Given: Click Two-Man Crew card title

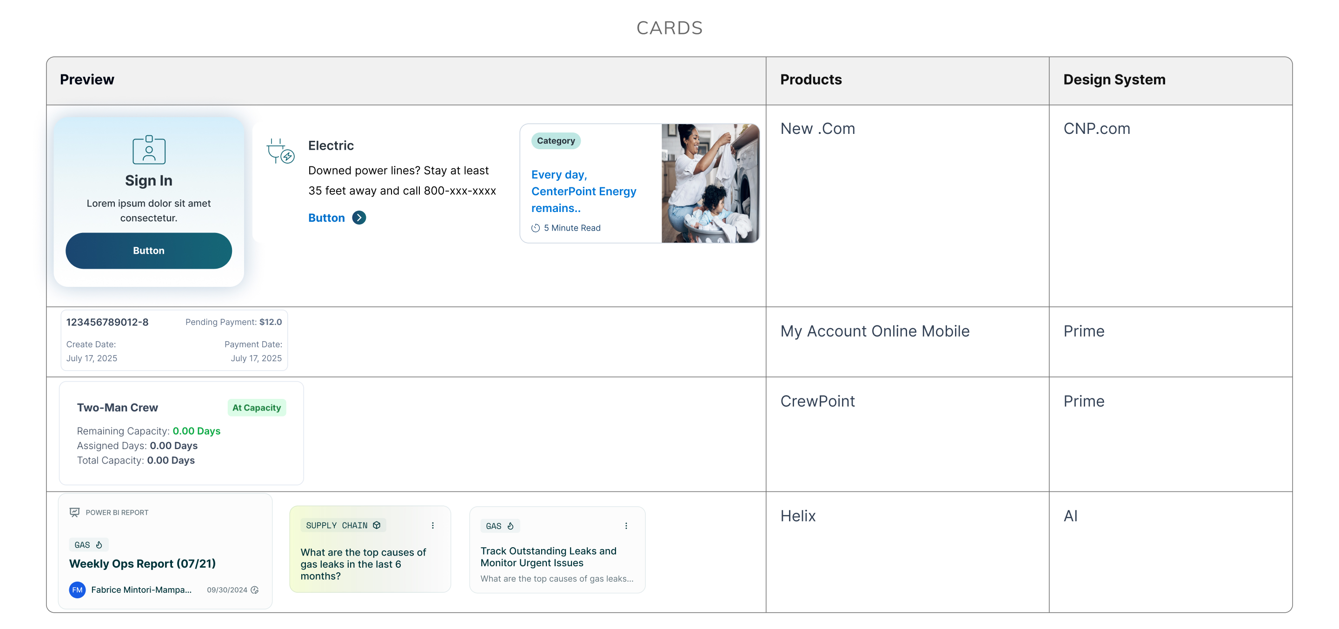Looking at the screenshot, I should 118,408.
